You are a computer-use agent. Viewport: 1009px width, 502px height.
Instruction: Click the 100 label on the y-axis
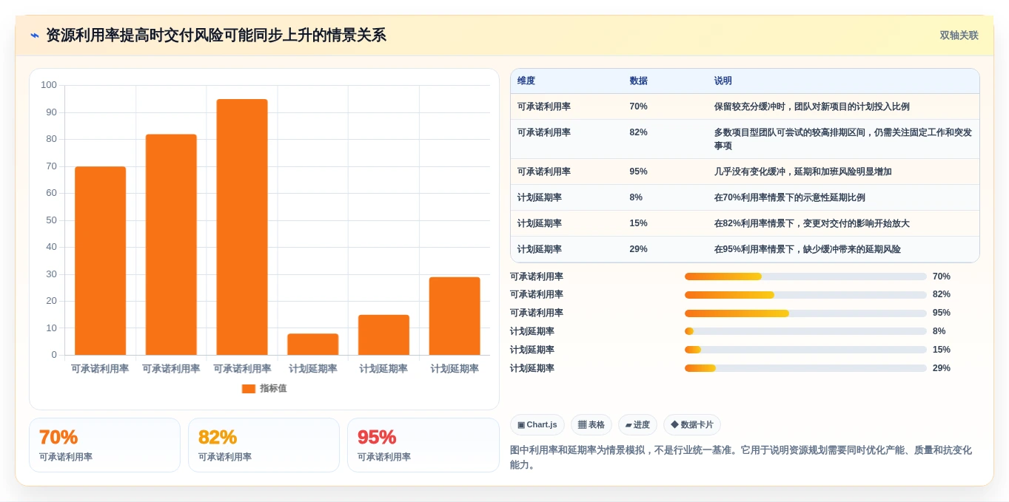(x=49, y=85)
